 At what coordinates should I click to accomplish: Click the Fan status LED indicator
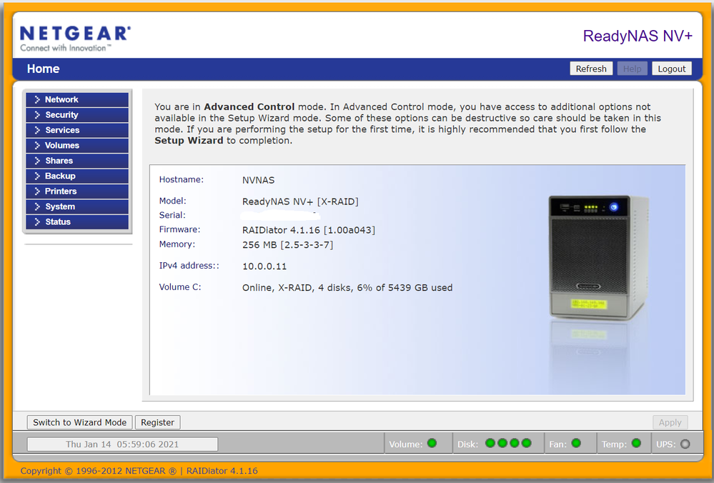576,444
